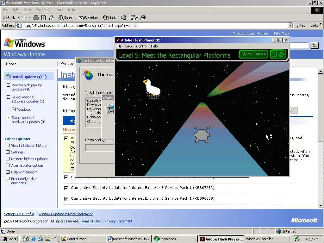
Task: Click the page vertical scrollbar thumb
Action: [x=321, y=108]
